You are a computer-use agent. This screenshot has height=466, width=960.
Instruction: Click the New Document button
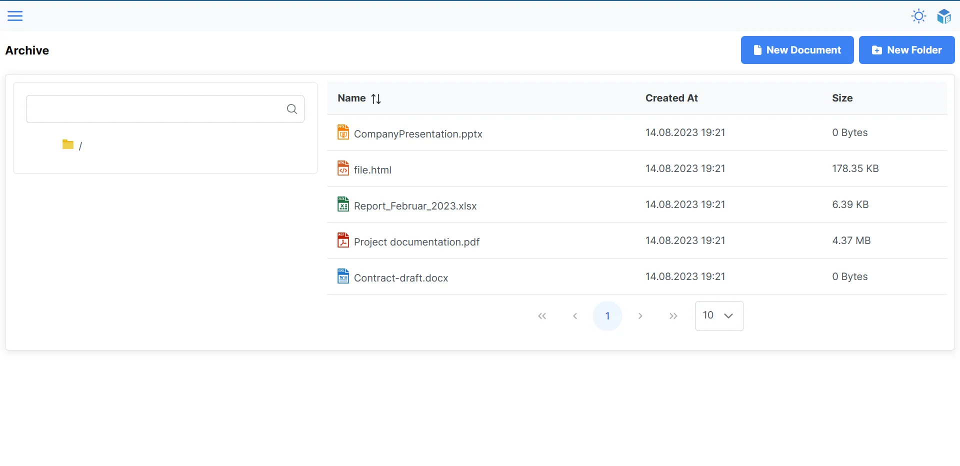[797, 50]
